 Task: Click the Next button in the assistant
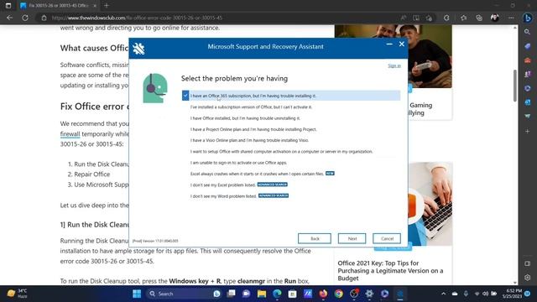[x=352, y=238]
